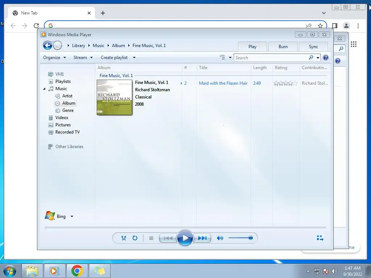Stop playback with the stop button
This screenshot has height=278, width=371.
pyautogui.click(x=151, y=238)
